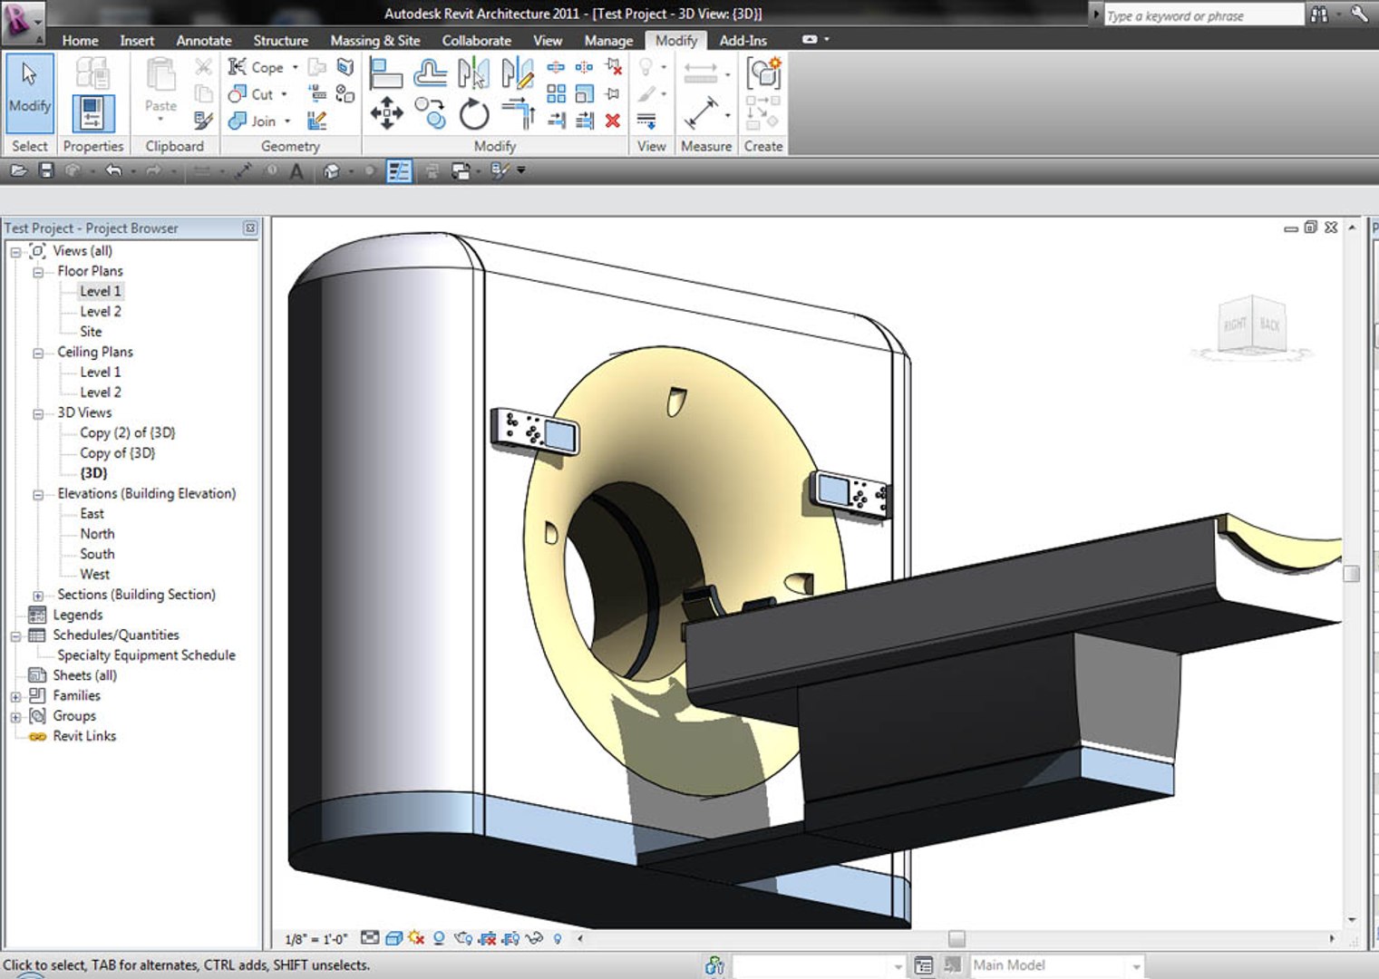Choose the Mirror – Draw Axis tool
The height and width of the screenshot is (979, 1379).
[x=517, y=73]
